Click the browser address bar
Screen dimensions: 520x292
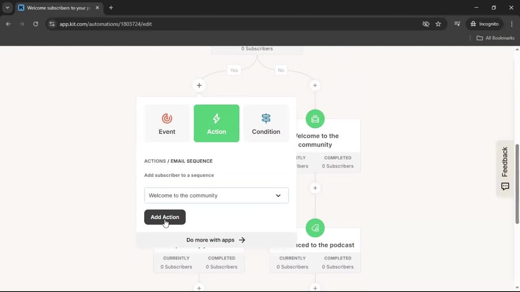click(x=106, y=24)
